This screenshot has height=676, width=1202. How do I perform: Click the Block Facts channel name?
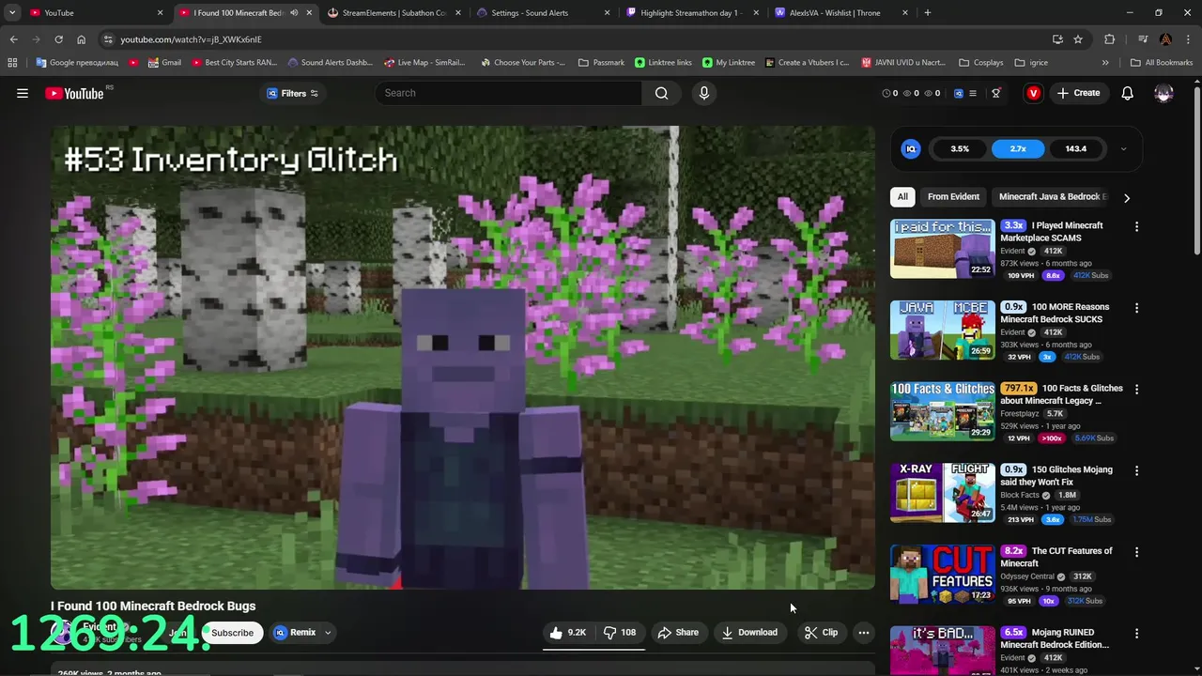(x=1020, y=495)
